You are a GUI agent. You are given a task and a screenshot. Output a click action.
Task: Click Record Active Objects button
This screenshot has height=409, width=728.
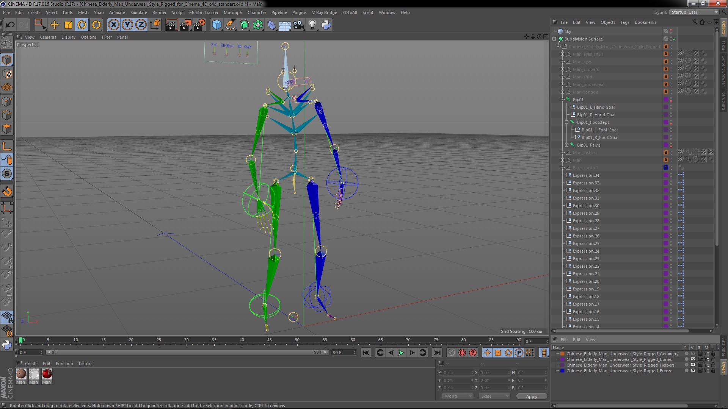(451, 353)
